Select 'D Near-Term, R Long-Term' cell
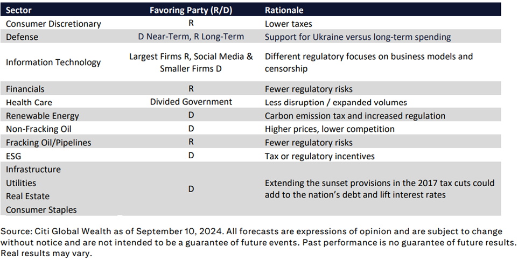 tap(191, 37)
